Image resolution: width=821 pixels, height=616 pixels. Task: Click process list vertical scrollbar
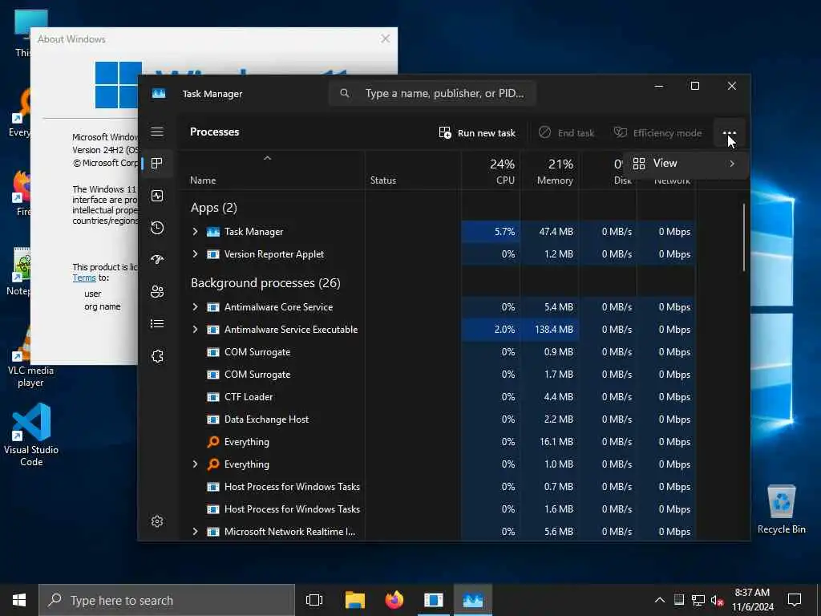[x=743, y=237]
